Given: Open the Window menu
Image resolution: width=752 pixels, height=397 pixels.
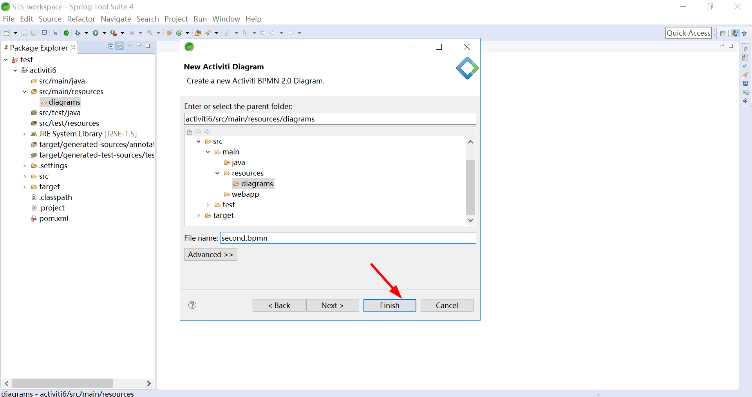Looking at the screenshot, I should coord(226,19).
